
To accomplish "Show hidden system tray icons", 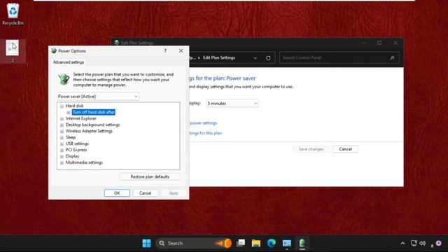I will tap(402, 244).
